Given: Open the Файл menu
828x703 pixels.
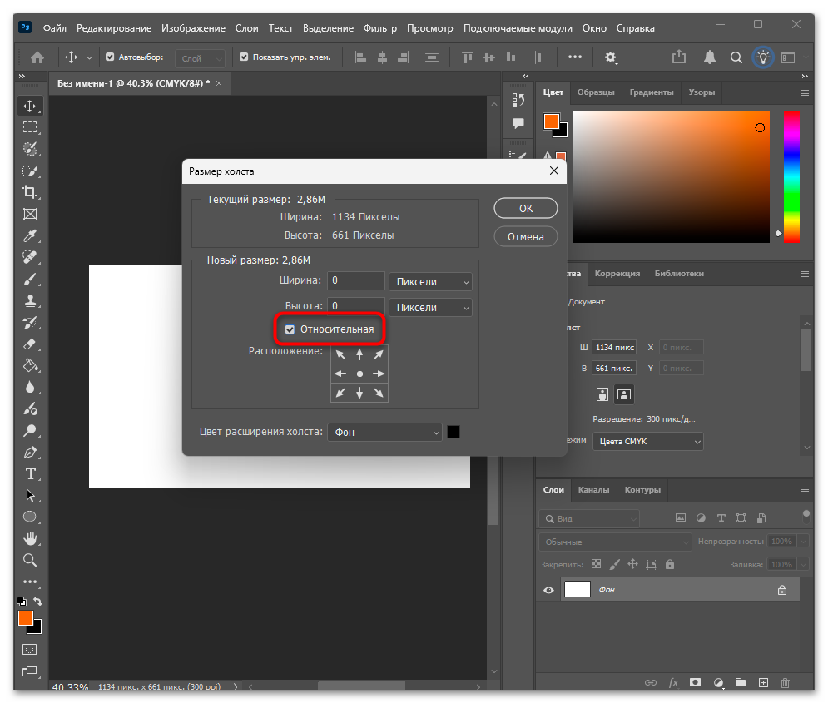Looking at the screenshot, I should point(55,28).
